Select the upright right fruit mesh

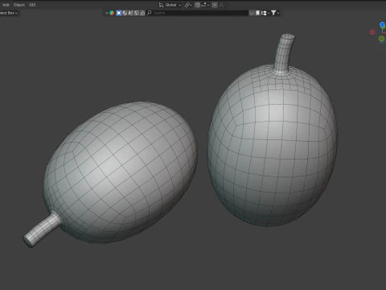[x=272, y=145]
